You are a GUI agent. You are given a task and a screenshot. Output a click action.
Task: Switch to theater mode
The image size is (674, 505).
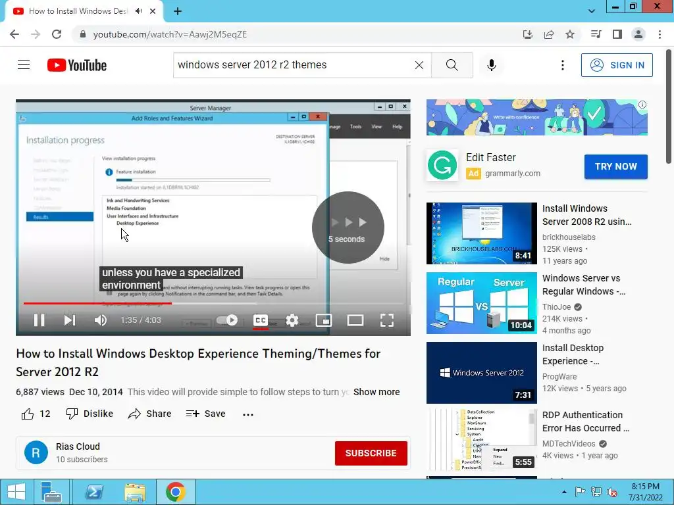[x=355, y=320]
